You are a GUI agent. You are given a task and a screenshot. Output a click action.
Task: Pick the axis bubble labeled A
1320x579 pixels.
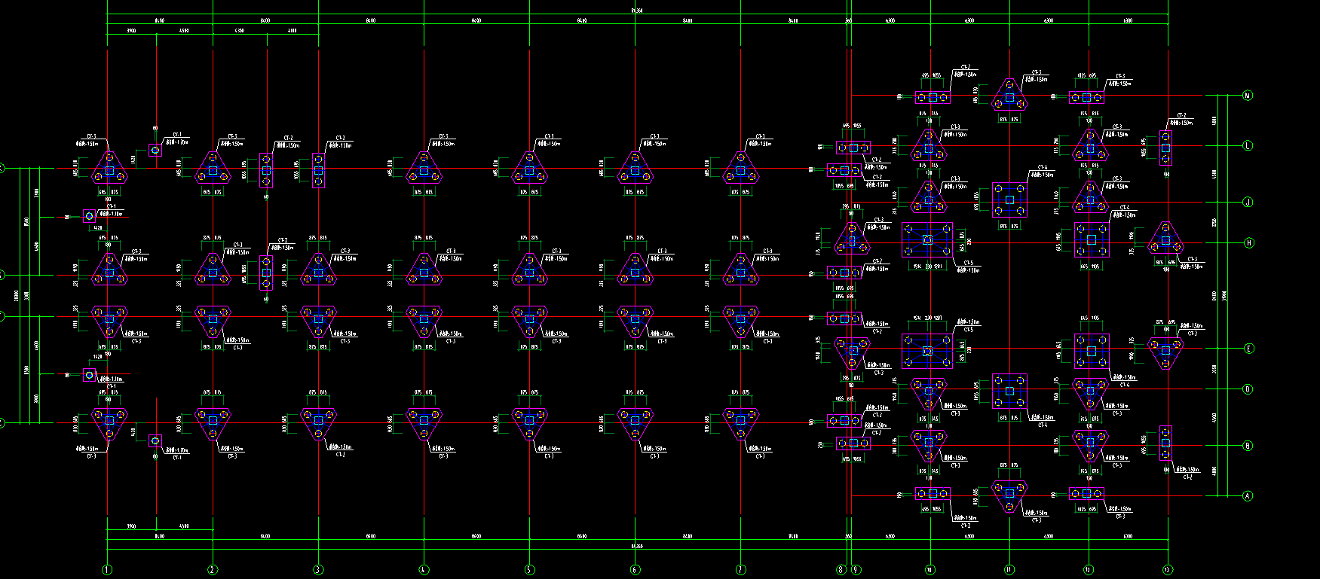coord(1248,495)
